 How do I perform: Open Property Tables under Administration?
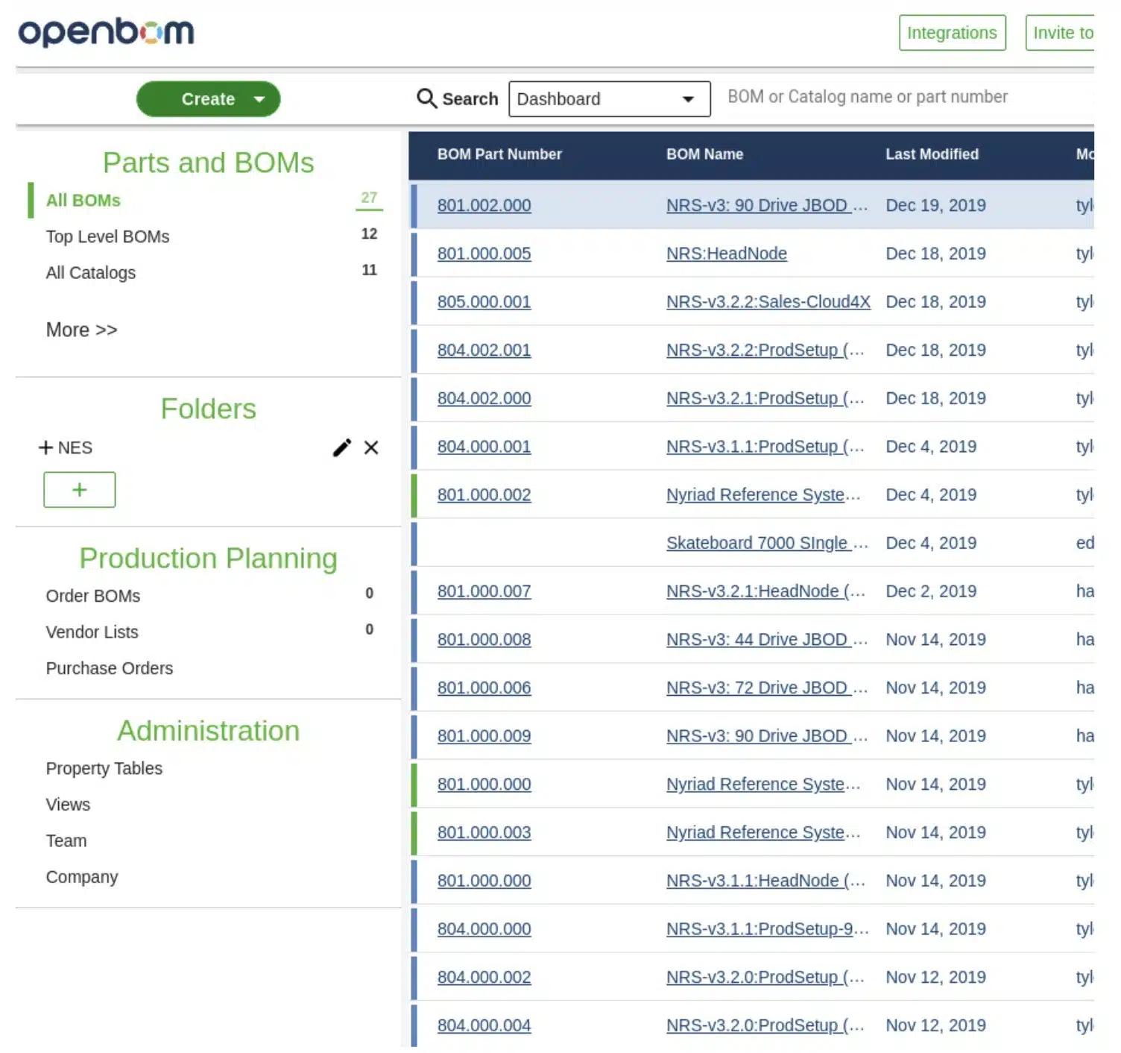(x=104, y=768)
